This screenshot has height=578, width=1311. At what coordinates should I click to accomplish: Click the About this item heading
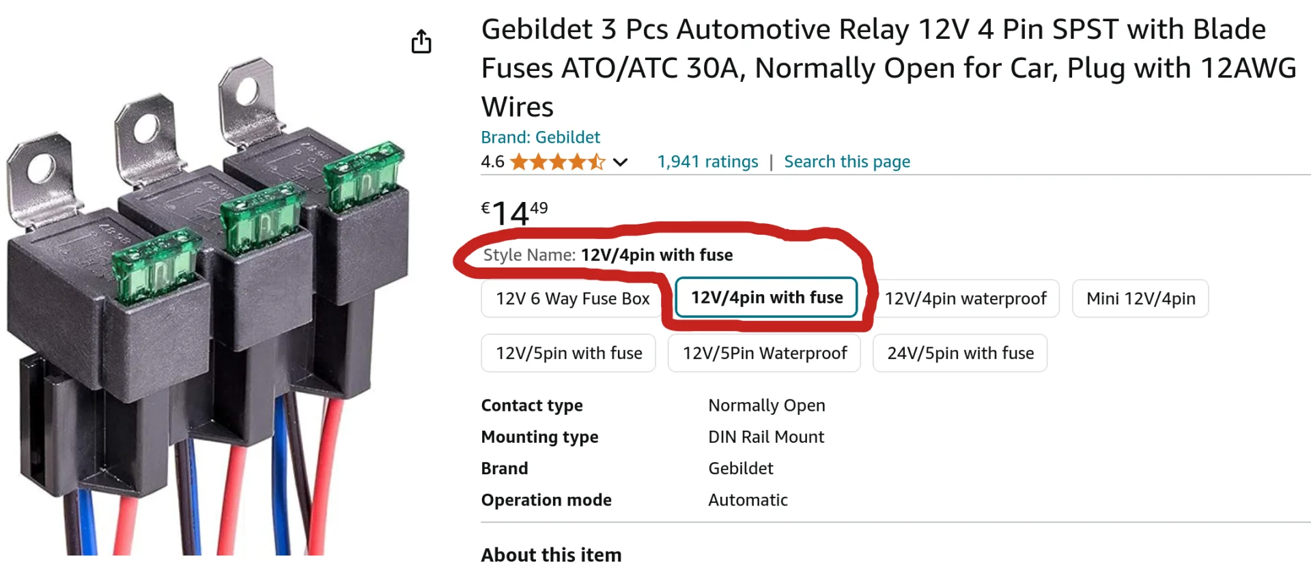click(x=551, y=555)
